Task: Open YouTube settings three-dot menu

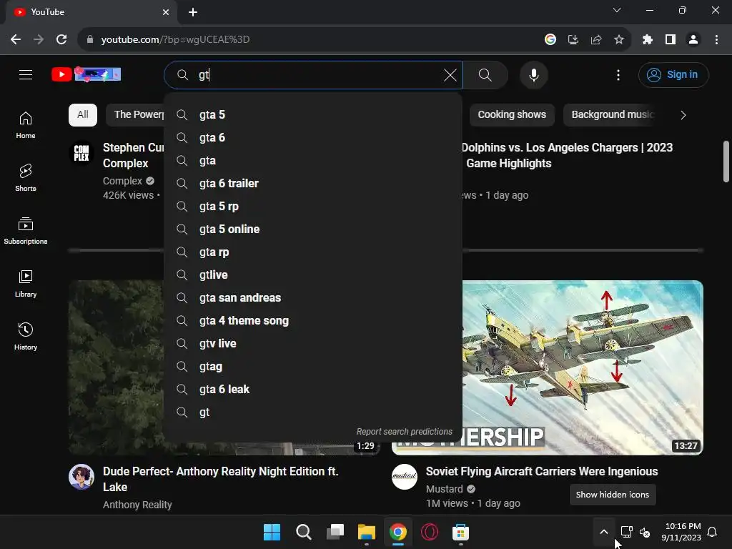Action: (618, 74)
